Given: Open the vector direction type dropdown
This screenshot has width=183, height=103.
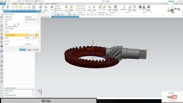Looking at the screenshot, I should (x=38, y=35).
